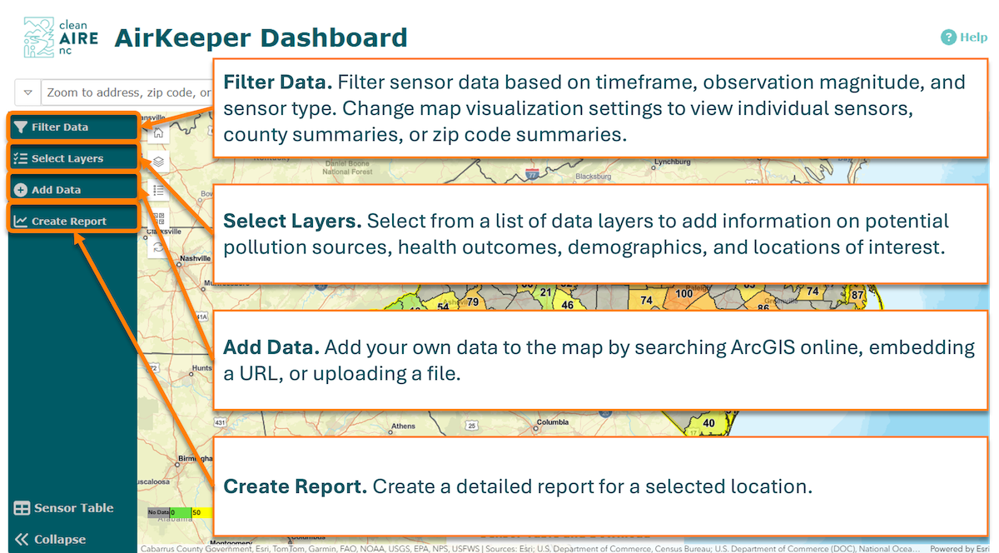This screenshot has height=553, width=999.
Task: Open the basemap gallery grid icon
Action: pyautogui.click(x=158, y=219)
